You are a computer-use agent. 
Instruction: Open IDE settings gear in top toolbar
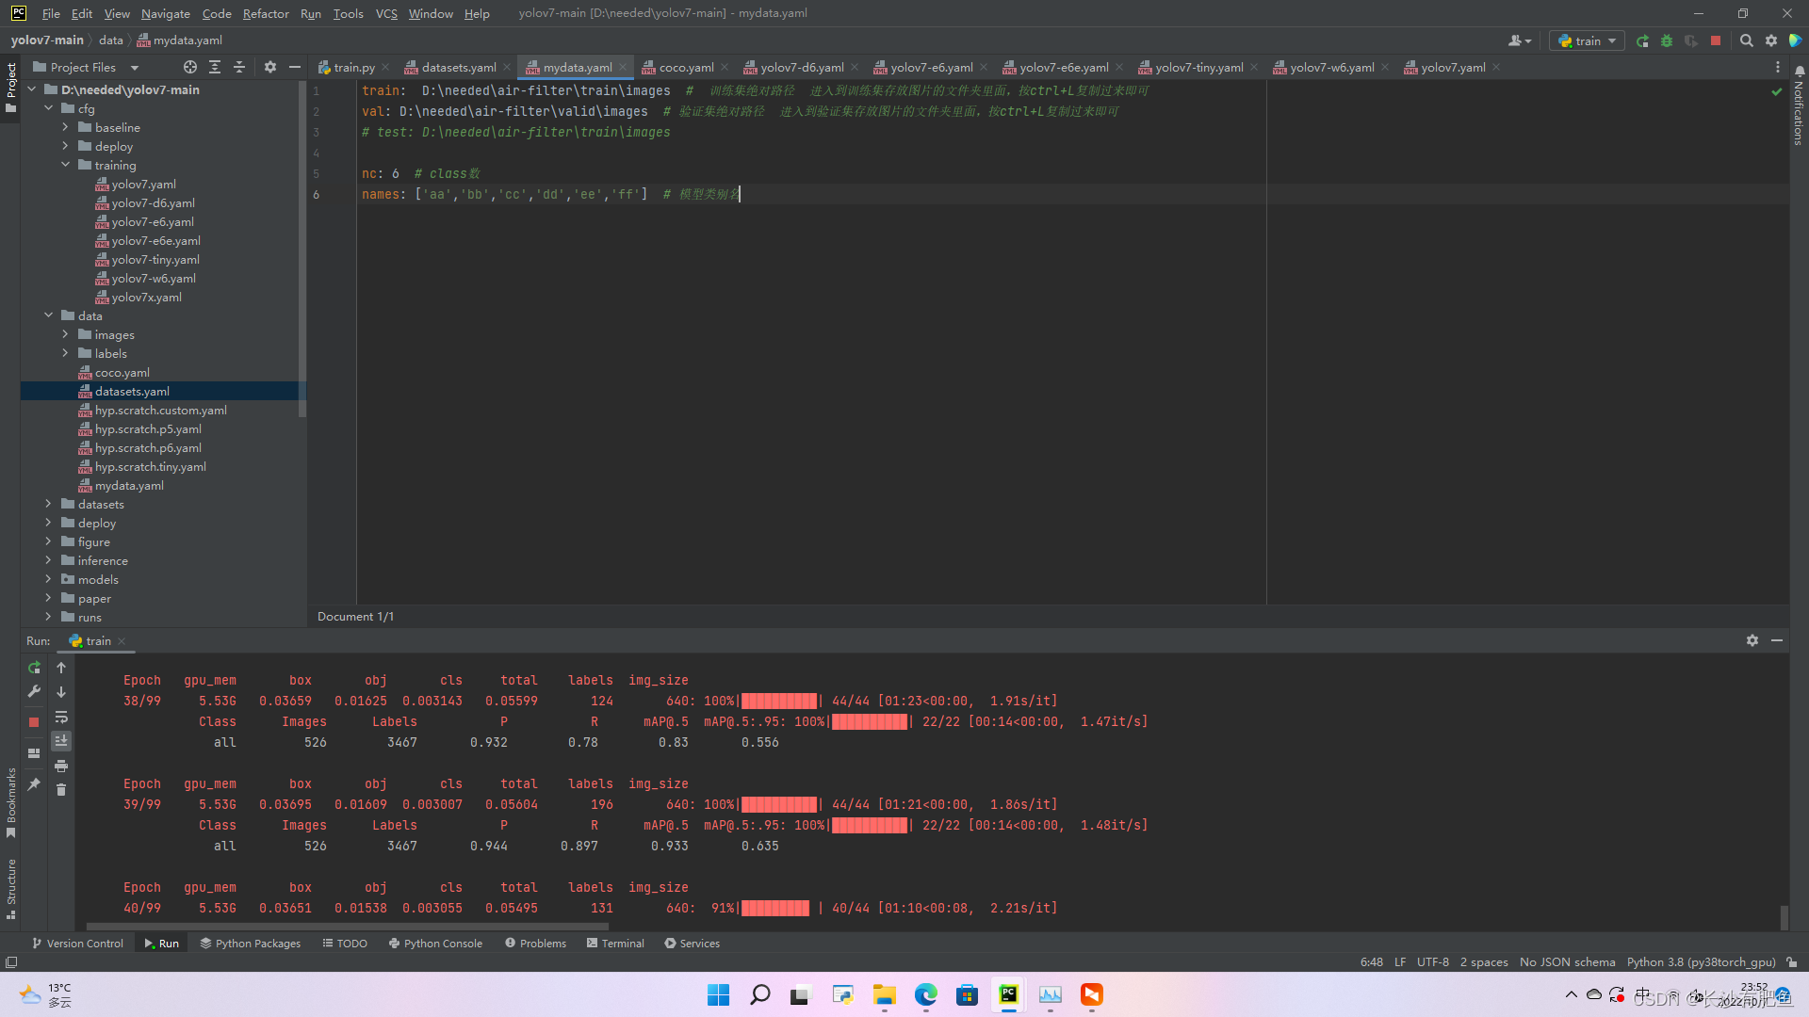click(1771, 40)
